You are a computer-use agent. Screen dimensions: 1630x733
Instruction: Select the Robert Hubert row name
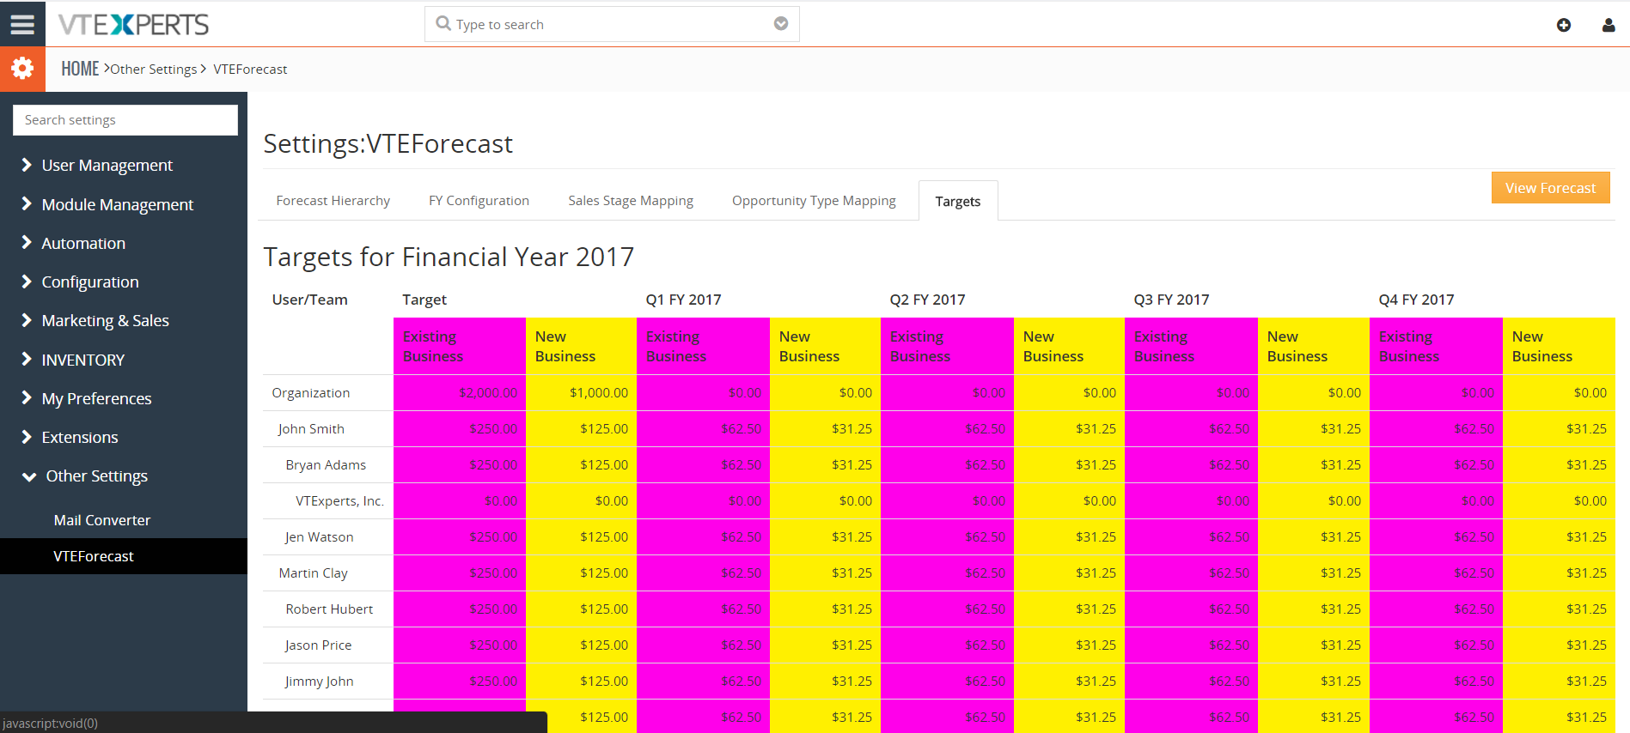point(329,609)
